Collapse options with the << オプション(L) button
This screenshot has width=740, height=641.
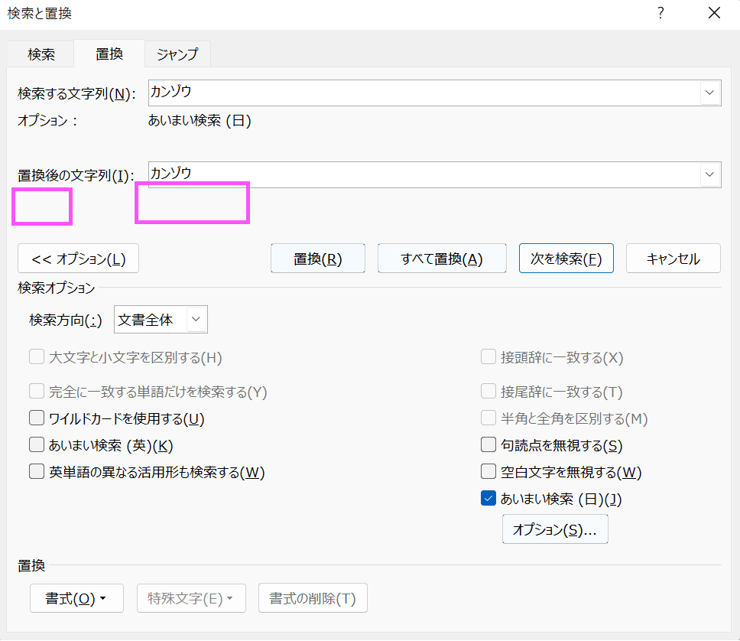tap(78, 259)
